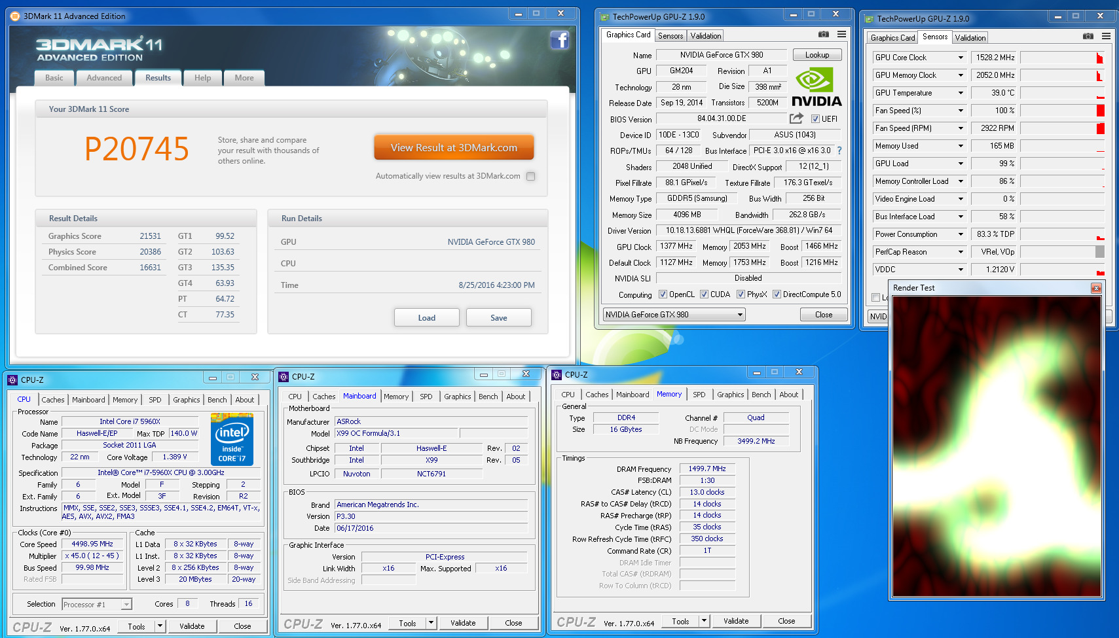Click the Driver Version field in GPU-Z
The image size is (1119, 638).
point(749,230)
